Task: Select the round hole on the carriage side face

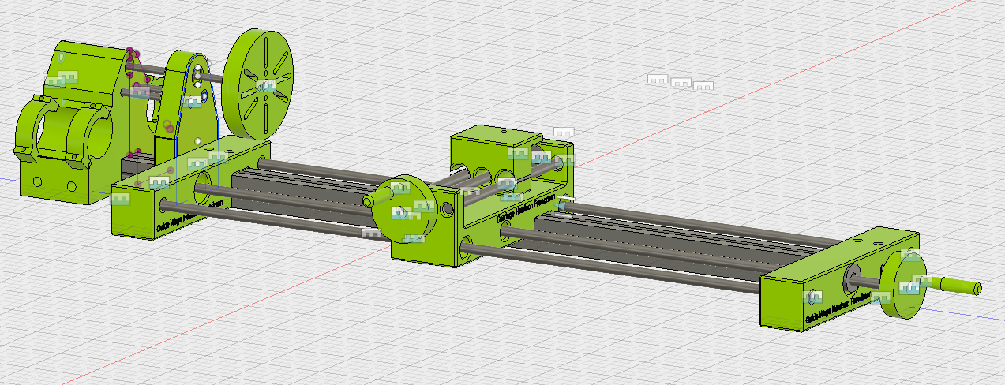Action: point(448,209)
